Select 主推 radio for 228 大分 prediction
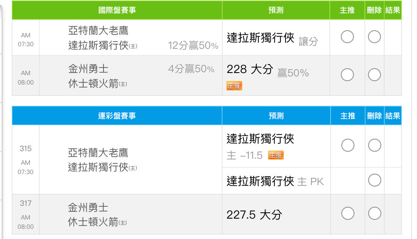 (347, 75)
